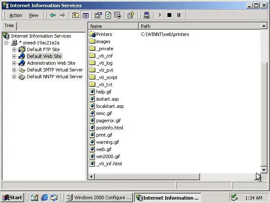The width and height of the screenshot is (270, 203).
Task: Sort by the Path column header
Action: point(200,26)
